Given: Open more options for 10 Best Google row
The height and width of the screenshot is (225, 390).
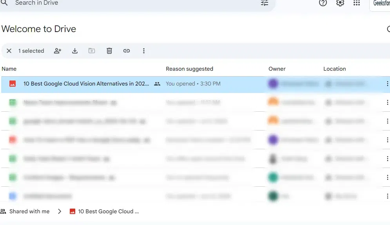Looking at the screenshot, I should tap(387, 84).
